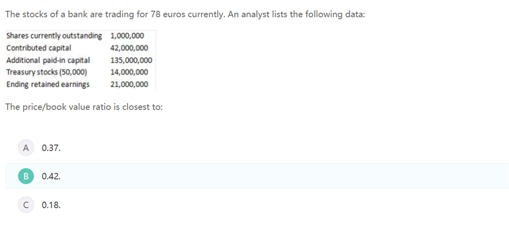
Task: Choose answer option C circle
Action: click(x=26, y=205)
